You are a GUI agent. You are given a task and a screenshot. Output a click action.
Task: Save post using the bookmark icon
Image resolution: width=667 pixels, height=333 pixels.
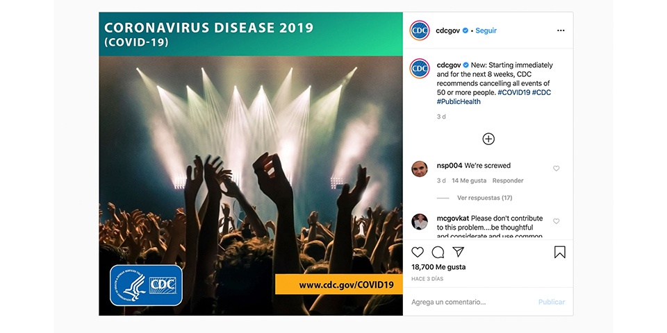[560, 253]
